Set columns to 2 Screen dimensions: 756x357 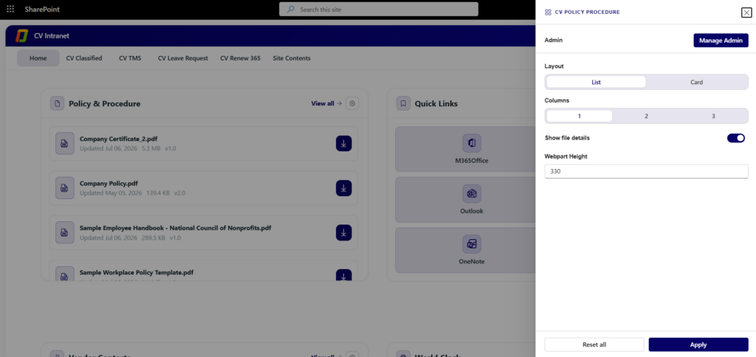[646, 116]
